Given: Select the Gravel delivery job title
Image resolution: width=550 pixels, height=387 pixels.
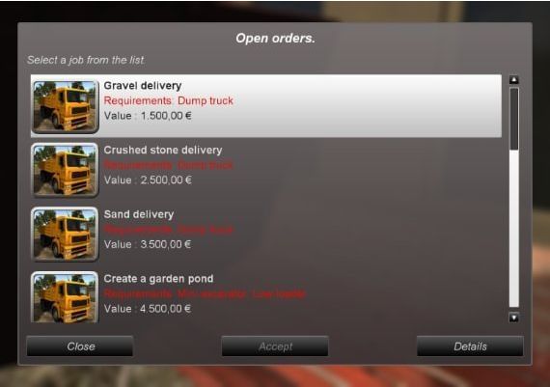Looking at the screenshot, I should pos(143,86).
